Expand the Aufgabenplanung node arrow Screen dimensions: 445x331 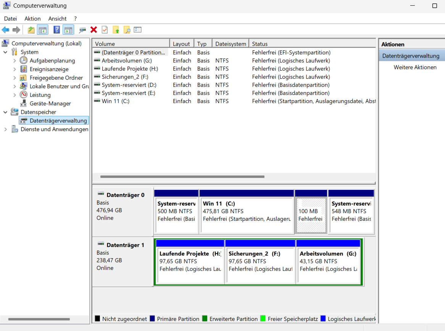click(15, 61)
